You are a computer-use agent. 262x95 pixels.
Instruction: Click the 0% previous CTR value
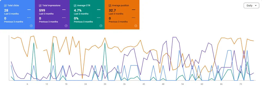(x=76, y=18)
